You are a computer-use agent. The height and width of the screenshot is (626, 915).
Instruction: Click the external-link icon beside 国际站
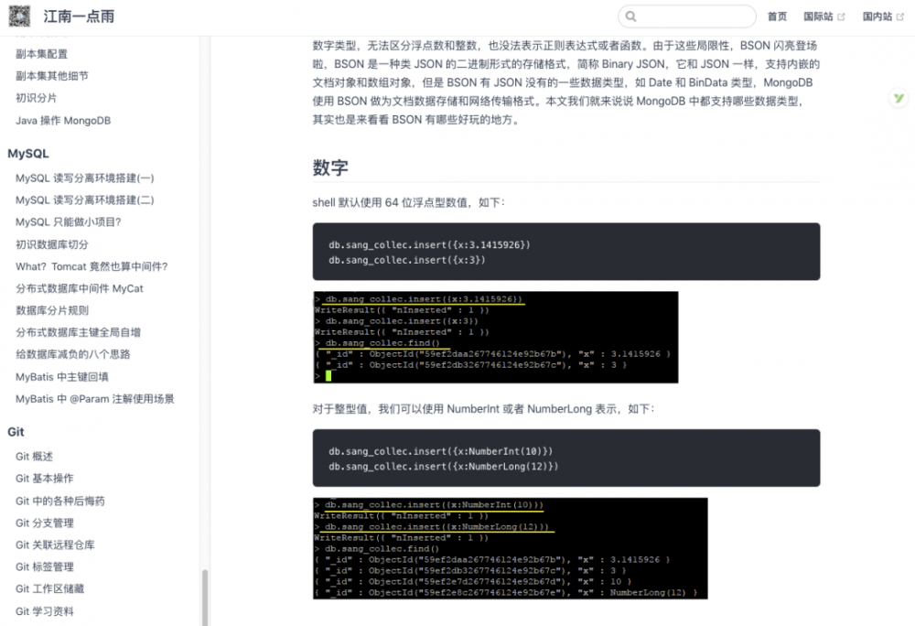coord(844,16)
